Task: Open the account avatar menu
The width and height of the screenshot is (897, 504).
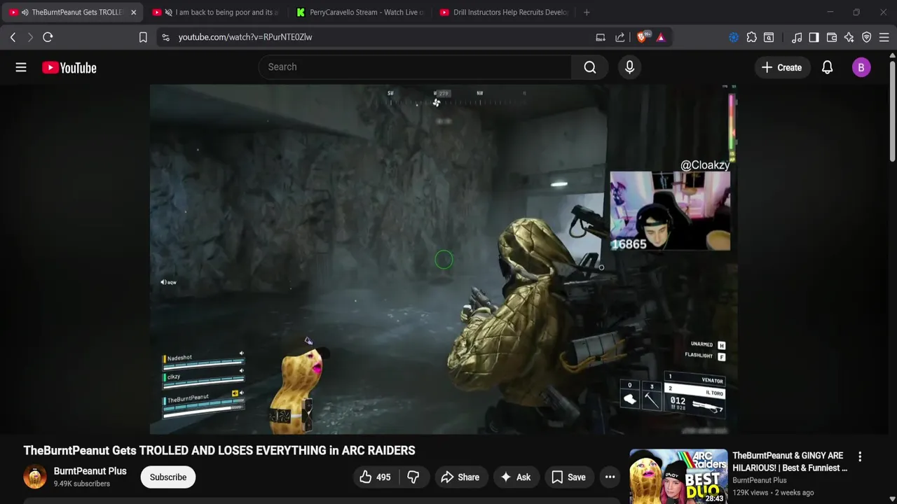Action: coord(861,67)
